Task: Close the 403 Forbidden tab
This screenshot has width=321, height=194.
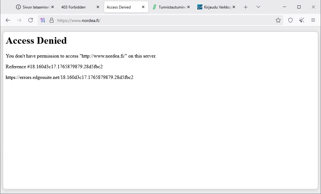Action: (98, 7)
